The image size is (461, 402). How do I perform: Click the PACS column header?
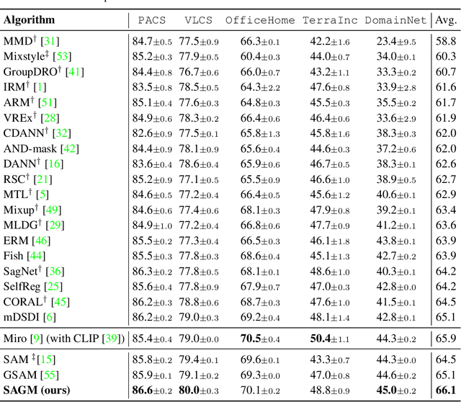[152, 20]
